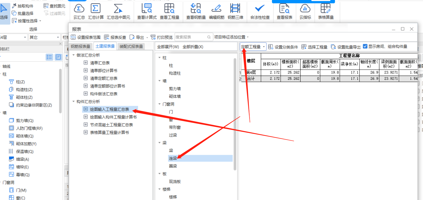Image resolution: width=423 pixels, height=200 pixels.
Task: Click the 搜索报表 search field
Action: tap(194, 37)
